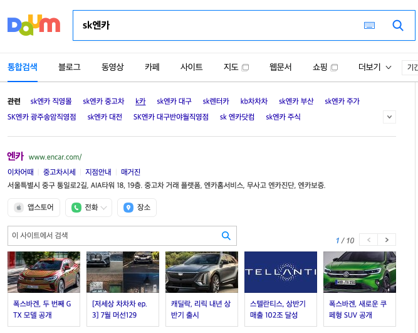The image size is (418, 333).
Task: Open the virtual keyboard icon
Action: pyautogui.click(x=369, y=25)
